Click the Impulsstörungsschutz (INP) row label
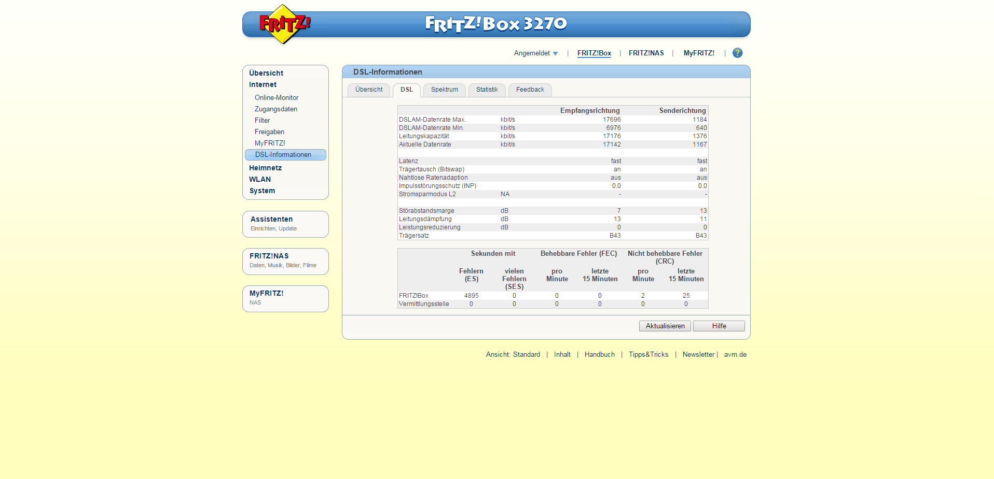This screenshot has width=994, height=479. click(x=437, y=186)
